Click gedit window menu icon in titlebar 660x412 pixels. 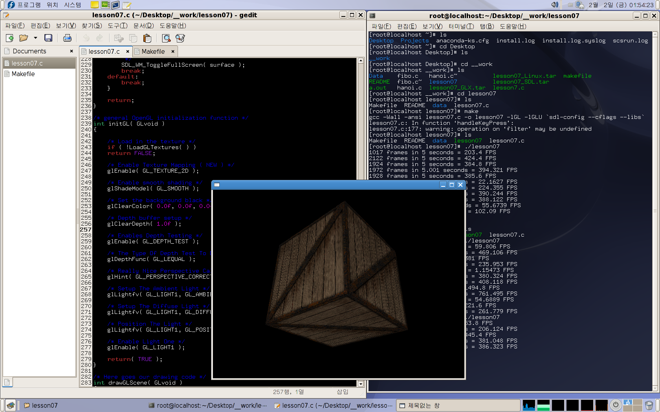(x=6, y=15)
